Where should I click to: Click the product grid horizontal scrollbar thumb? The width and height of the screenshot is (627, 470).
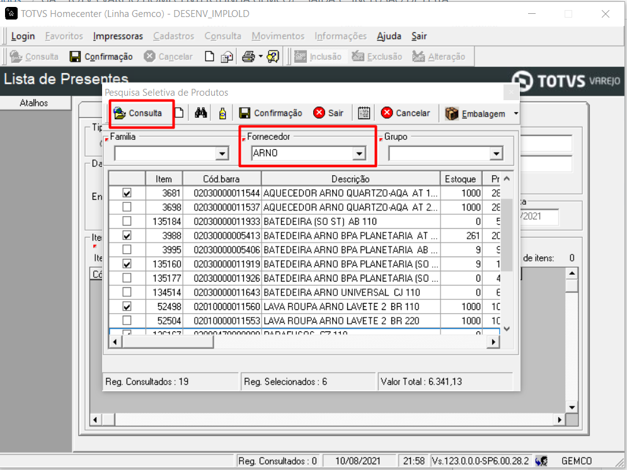(x=167, y=341)
